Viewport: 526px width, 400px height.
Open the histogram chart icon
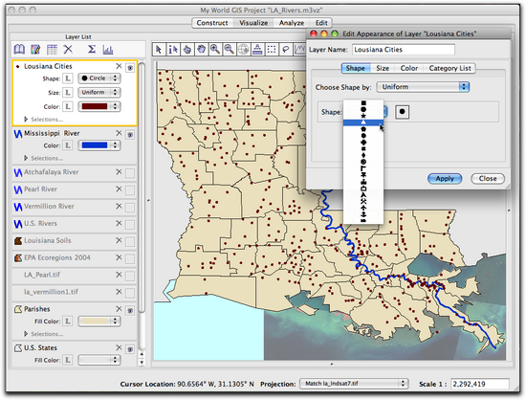108,50
